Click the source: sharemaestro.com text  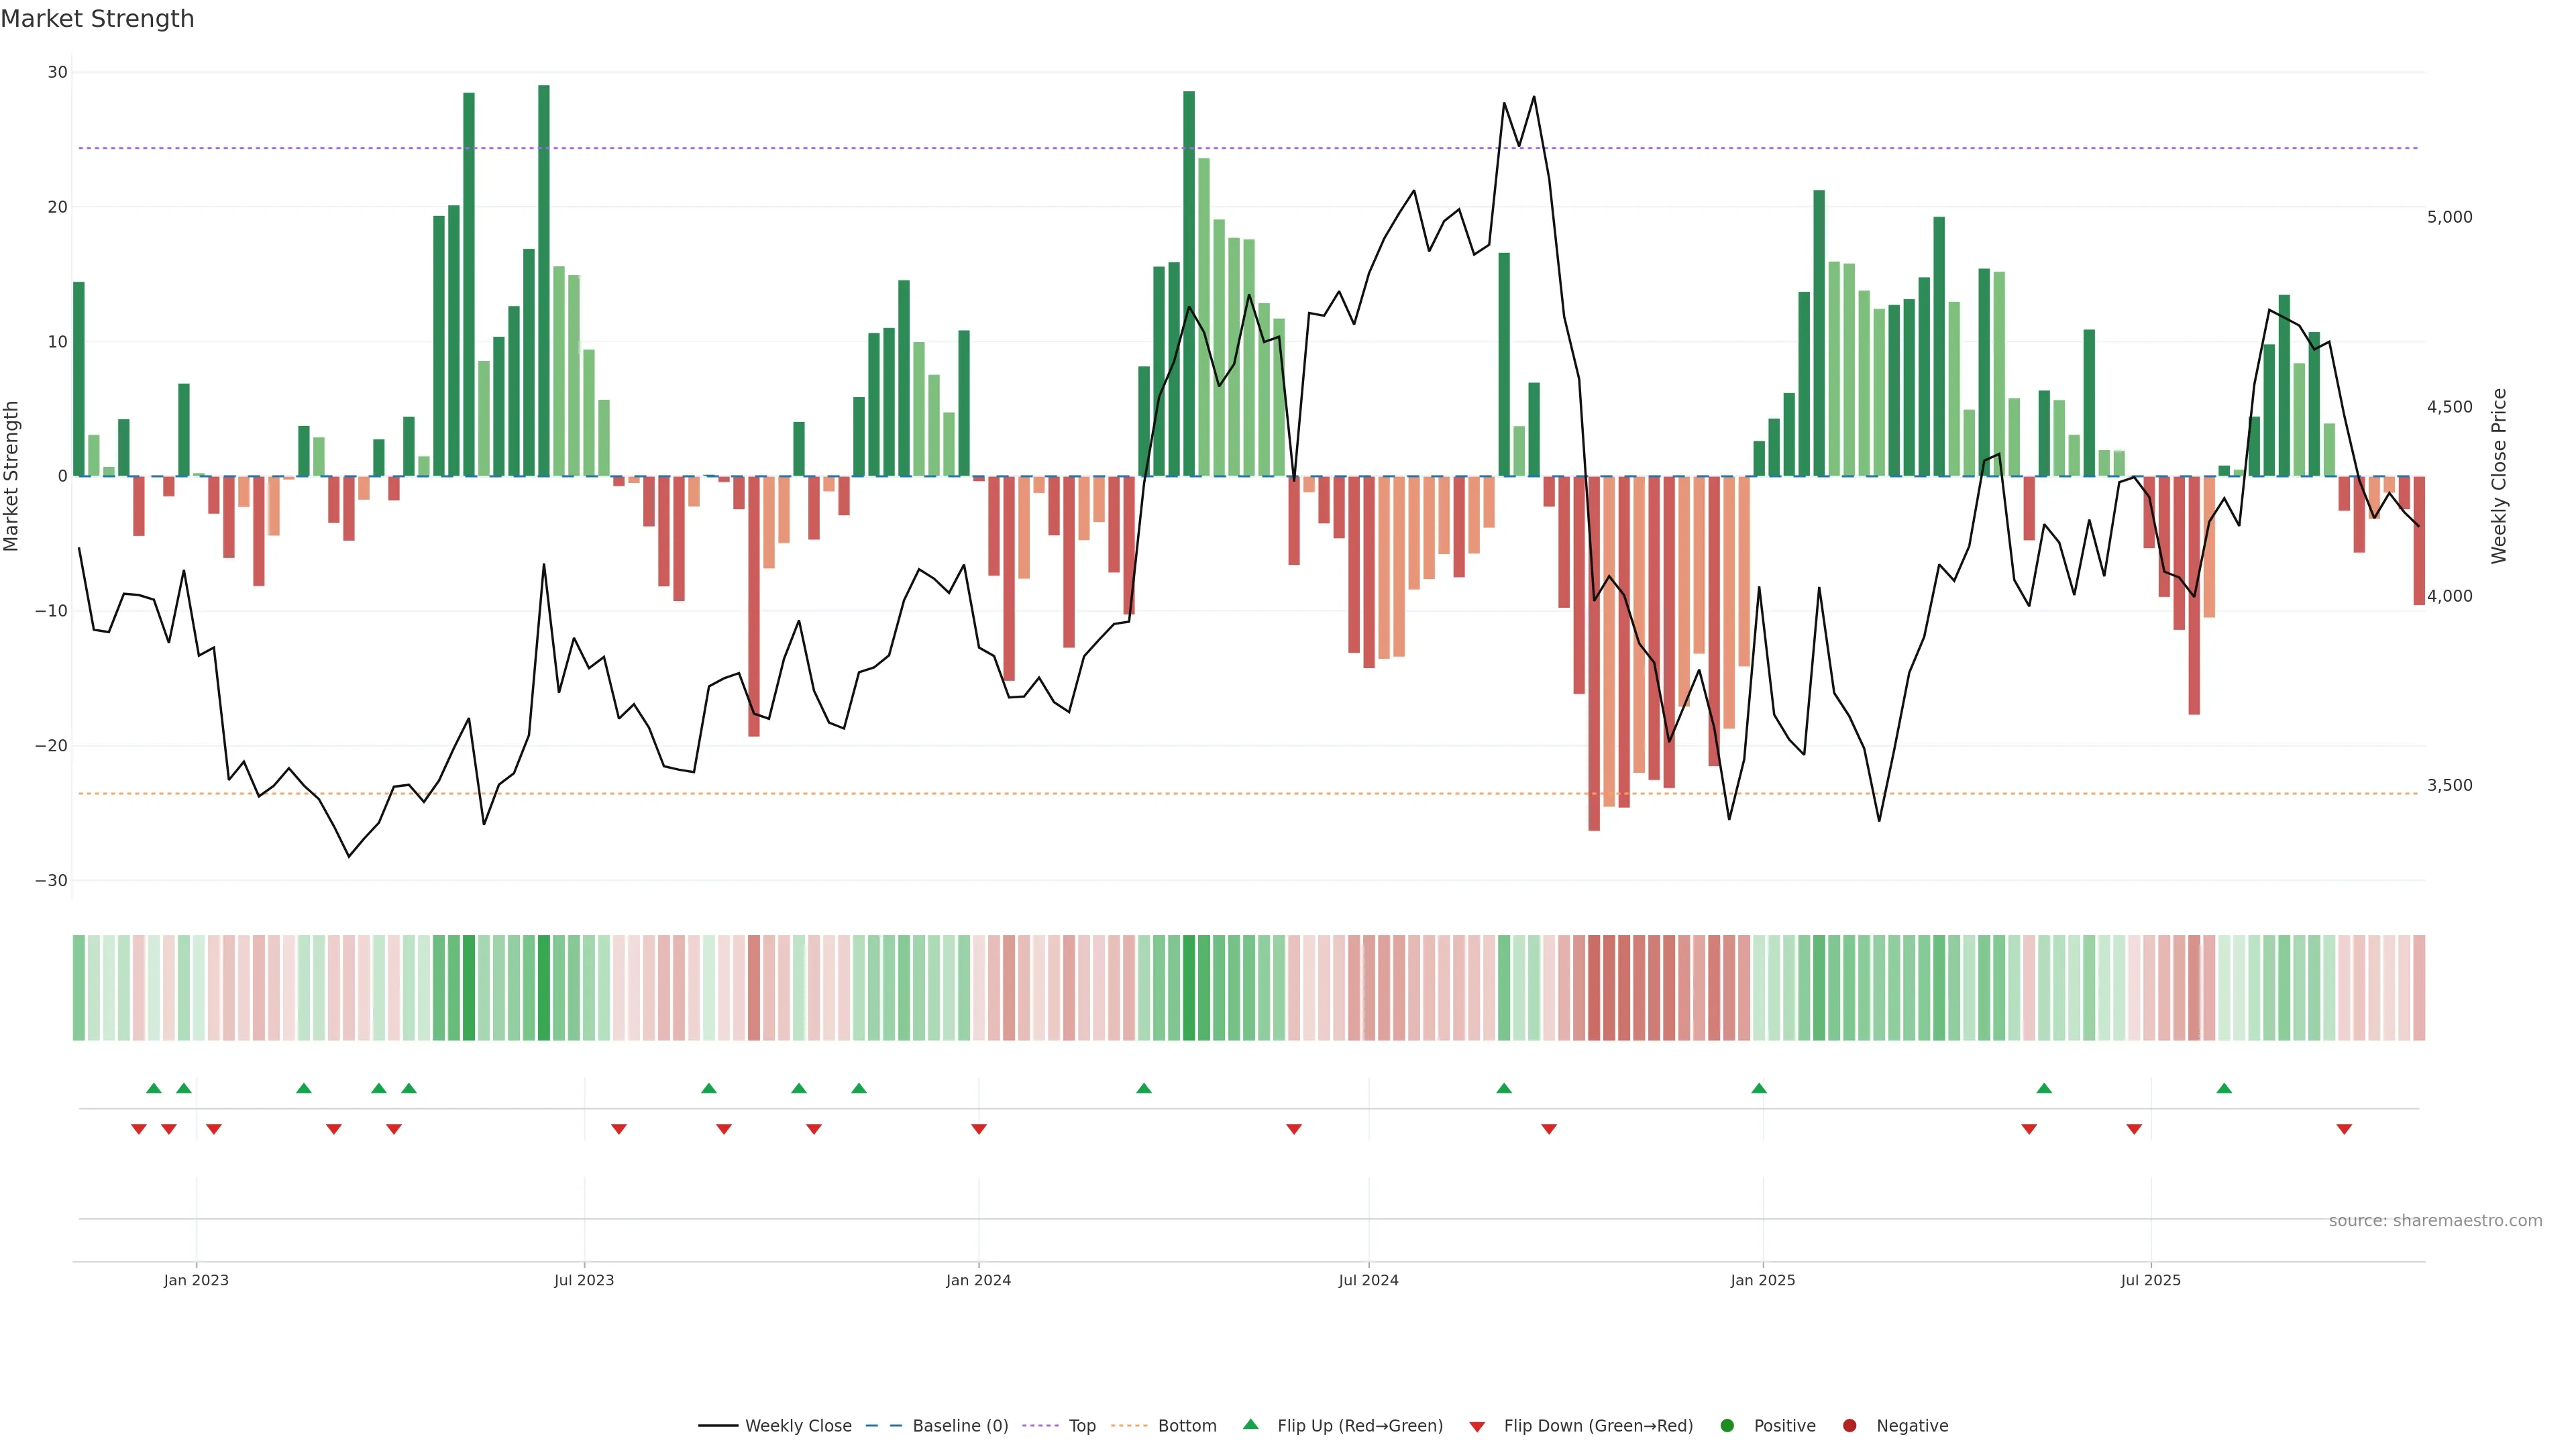point(2435,1221)
